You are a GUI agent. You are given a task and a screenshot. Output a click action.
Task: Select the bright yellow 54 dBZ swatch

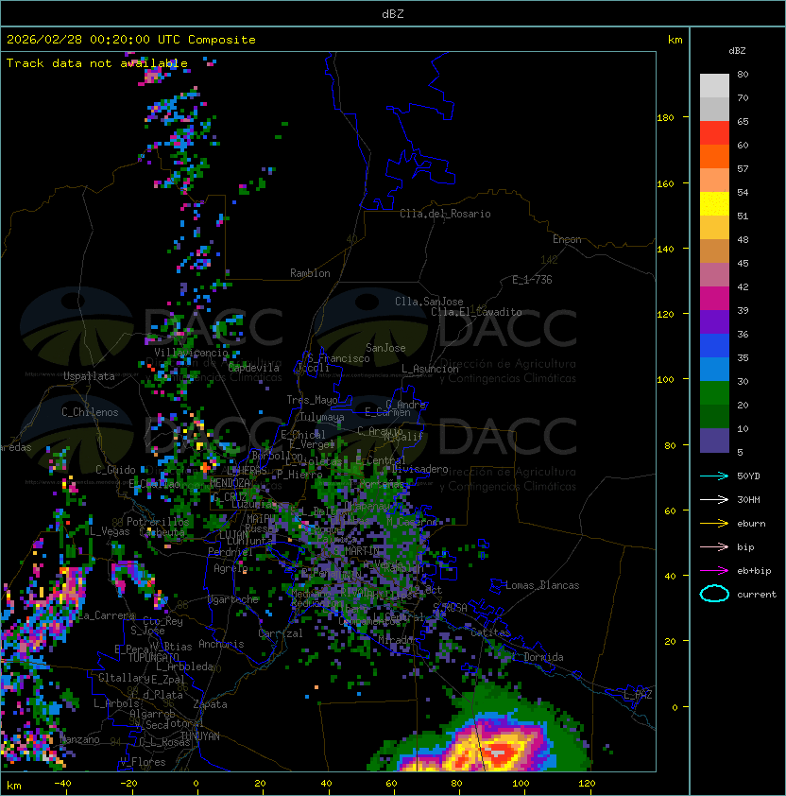(714, 204)
